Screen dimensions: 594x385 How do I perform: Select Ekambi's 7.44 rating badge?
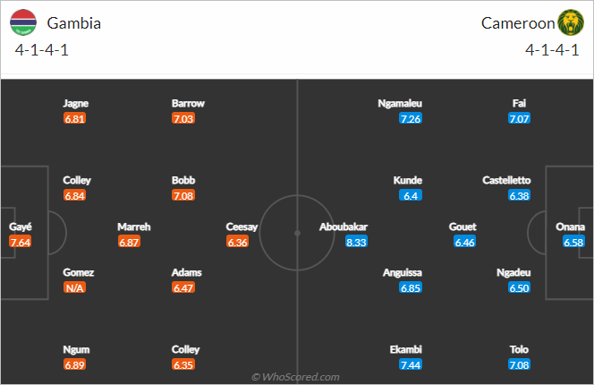[x=411, y=364]
